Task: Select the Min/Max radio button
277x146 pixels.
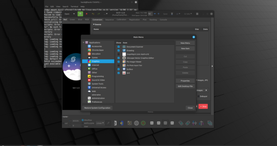Action: pos(82,120)
